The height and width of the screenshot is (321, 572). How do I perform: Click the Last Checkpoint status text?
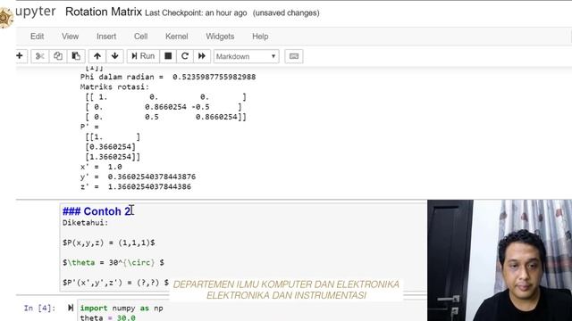(196, 13)
